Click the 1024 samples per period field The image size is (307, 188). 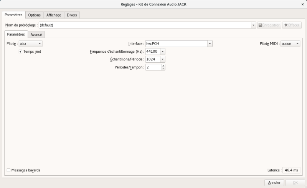coord(153,59)
